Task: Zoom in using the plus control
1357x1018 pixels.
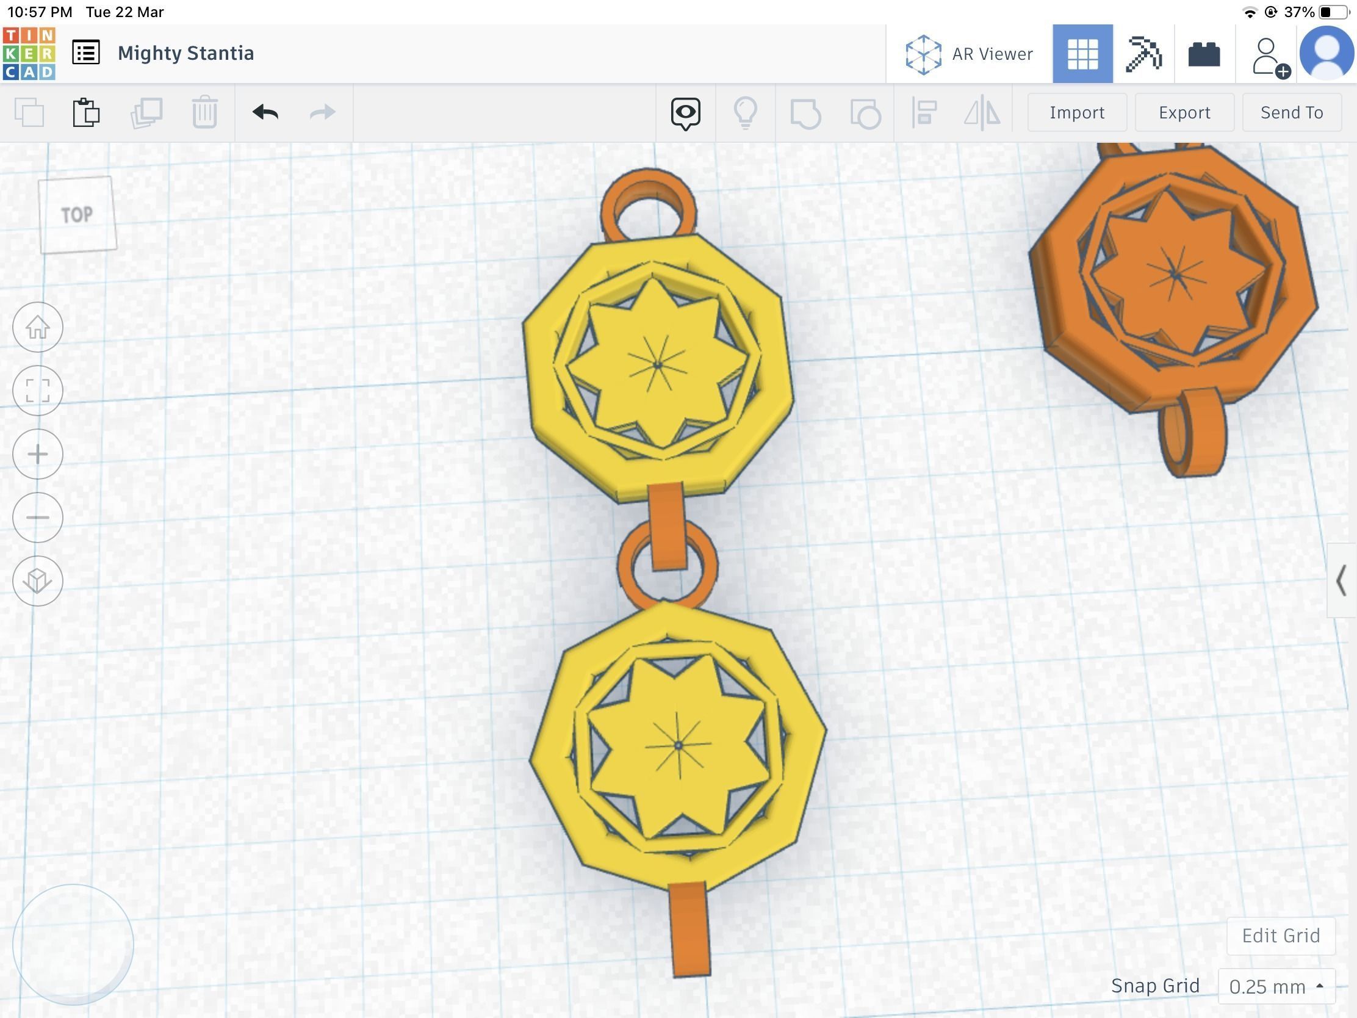Action: click(x=37, y=454)
